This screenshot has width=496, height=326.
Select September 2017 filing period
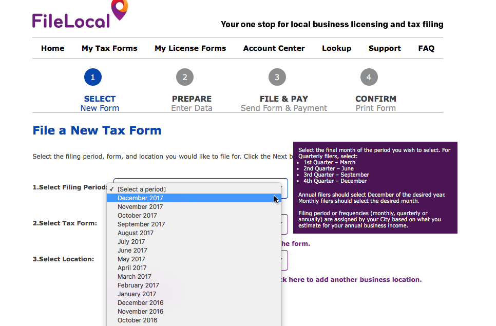194,224
